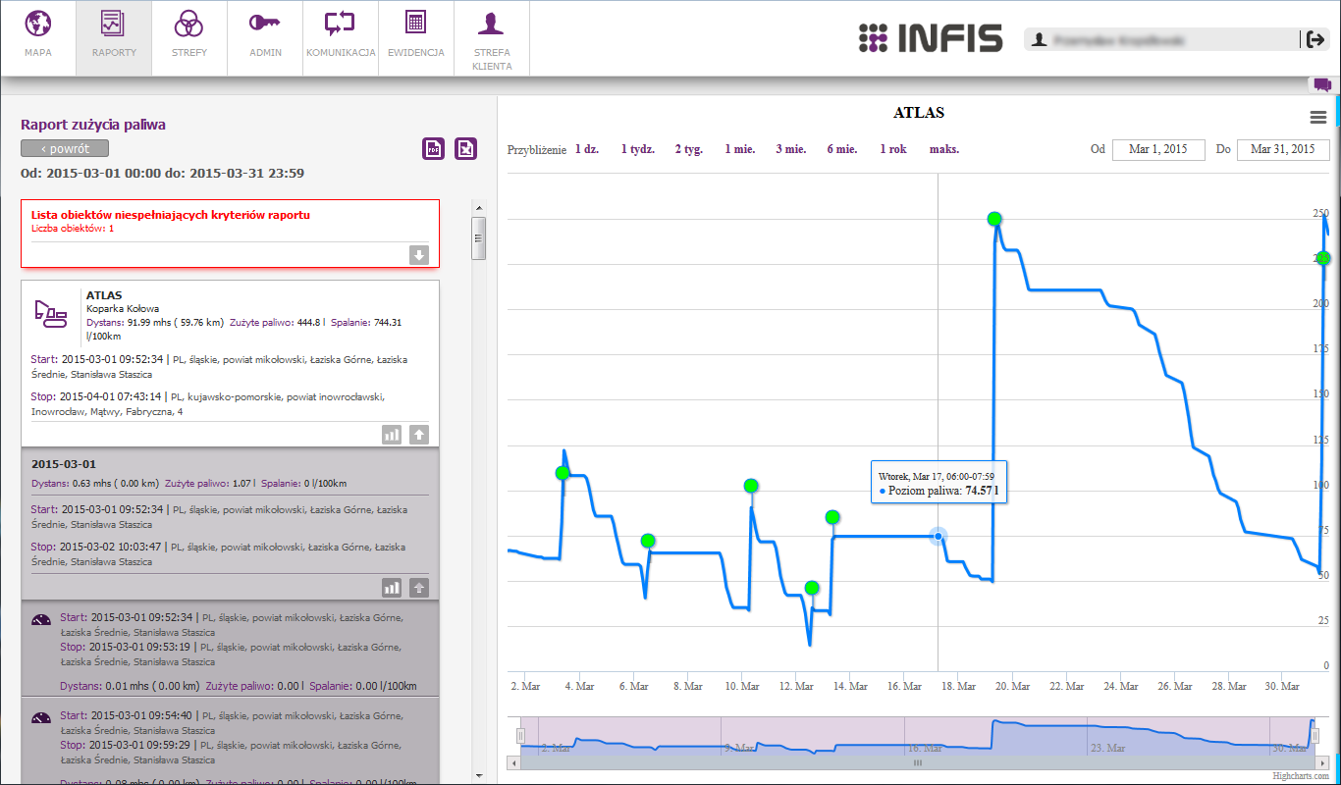
Task: Open the STREFA KLIENTA section
Action: coord(492,38)
